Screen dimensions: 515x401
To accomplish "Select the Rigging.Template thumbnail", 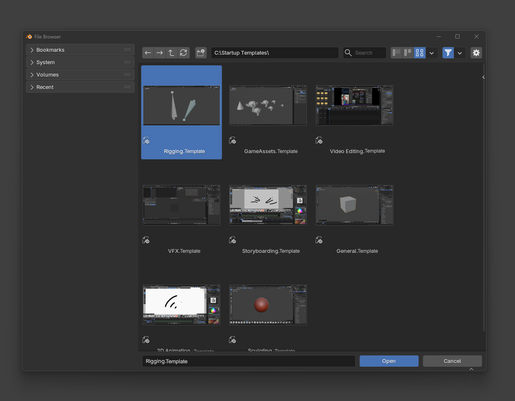I will 181,106.
